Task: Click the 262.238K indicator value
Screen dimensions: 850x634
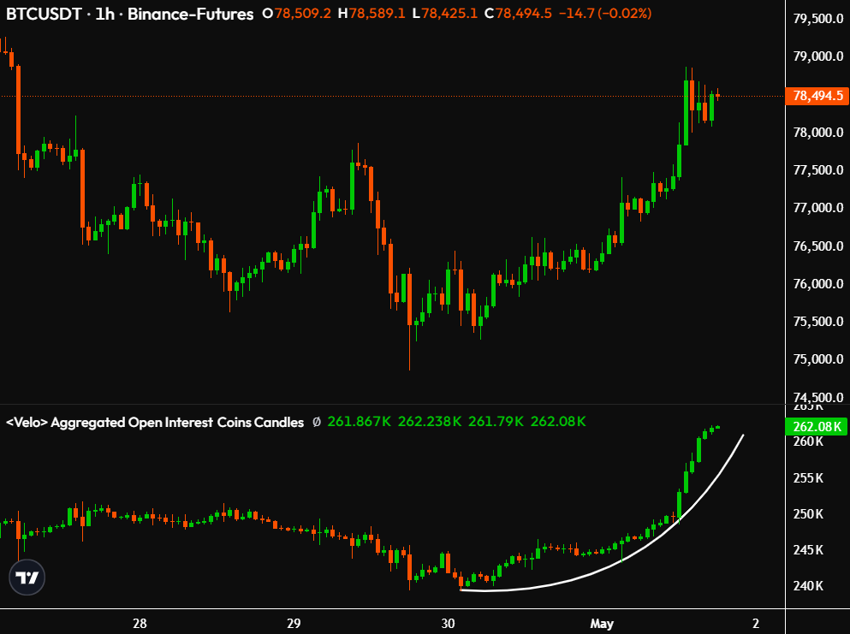Action: pyautogui.click(x=430, y=422)
